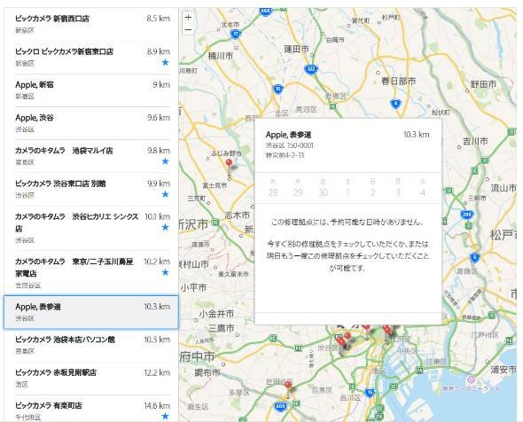The width and height of the screenshot is (523, 422).
Task: Click 神宮前4-2-13 address in popup
Action: tap(285, 155)
